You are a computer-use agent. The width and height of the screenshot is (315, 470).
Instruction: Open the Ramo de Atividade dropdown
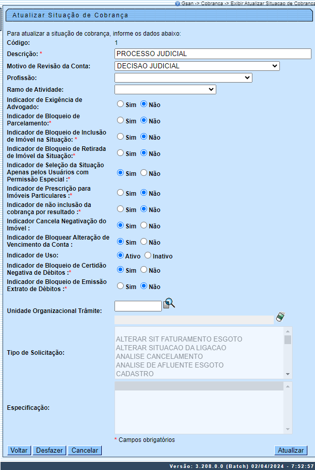coord(165,89)
